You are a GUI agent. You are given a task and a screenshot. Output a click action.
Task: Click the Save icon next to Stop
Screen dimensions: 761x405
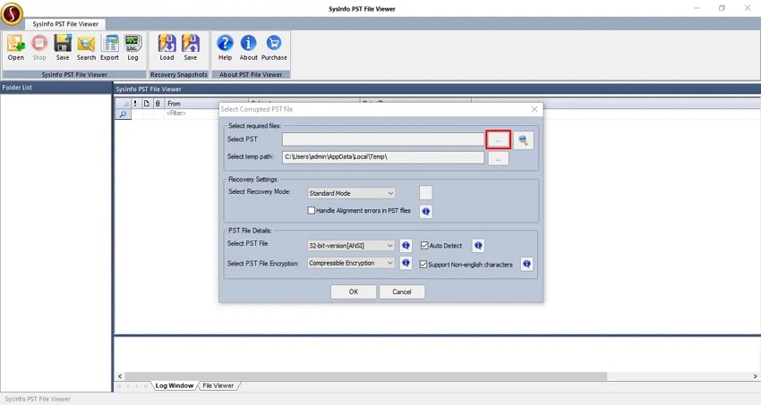[63, 47]
